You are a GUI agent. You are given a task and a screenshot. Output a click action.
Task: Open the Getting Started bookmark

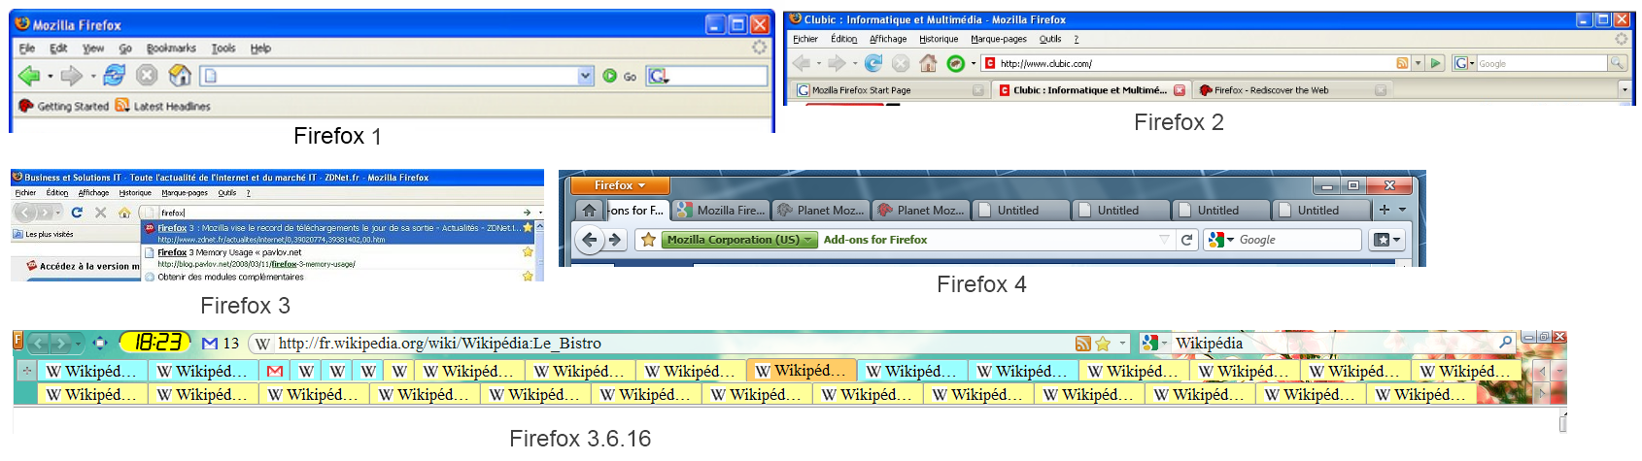click(64, 106)
